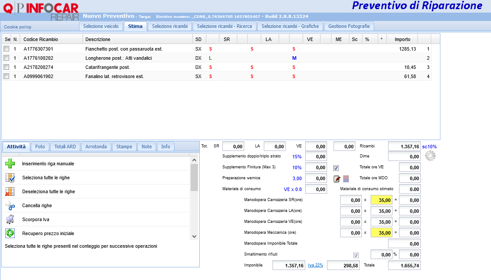
Task: Go to Selezione ricambi - Ricerca tab
Action: click(225, 26)
